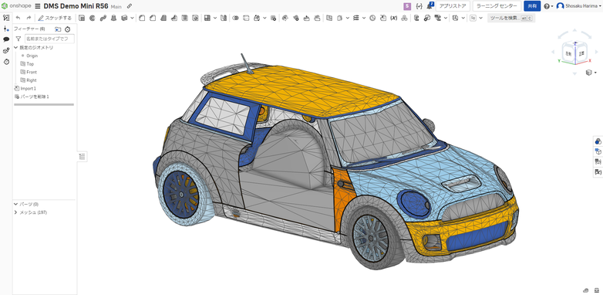603x295 pixels.
Task: Open the Onshape hamburger document menu
Action: point(38,6)
